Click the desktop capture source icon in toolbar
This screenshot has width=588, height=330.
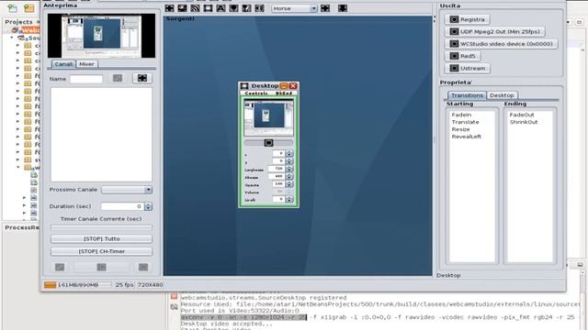tap(182, 8)
